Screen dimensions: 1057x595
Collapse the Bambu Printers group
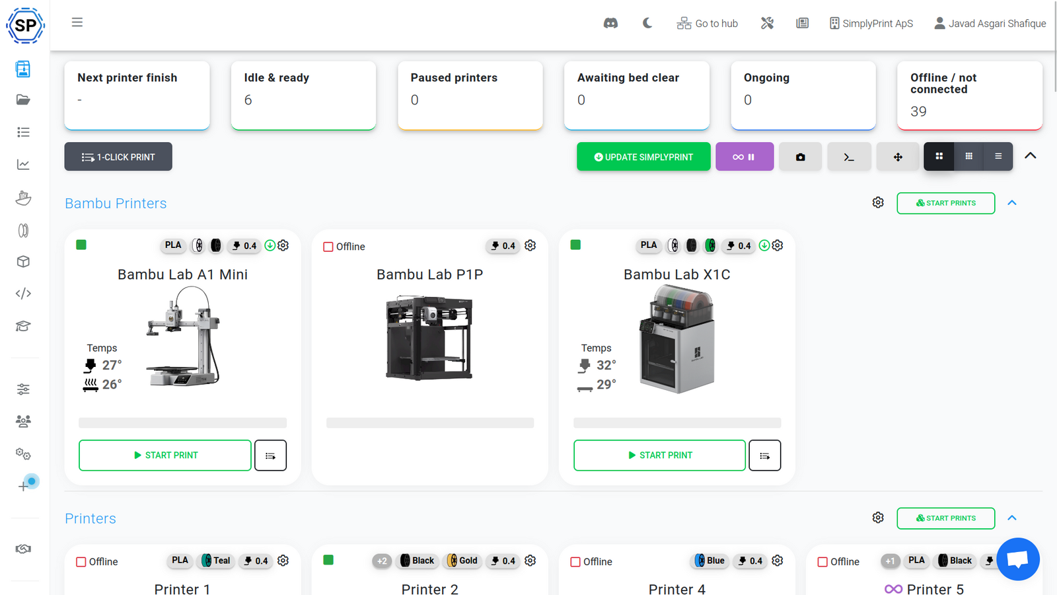pos(1012,203)
